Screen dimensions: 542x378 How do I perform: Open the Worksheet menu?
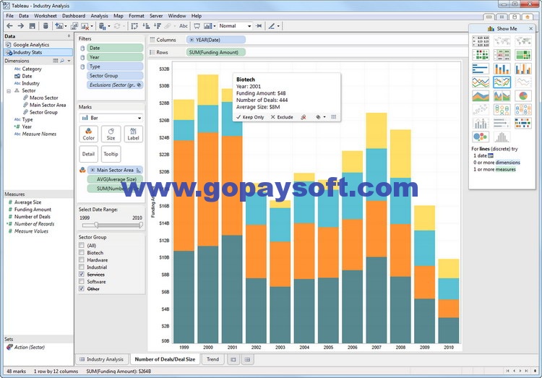click(x=46, y=16)
